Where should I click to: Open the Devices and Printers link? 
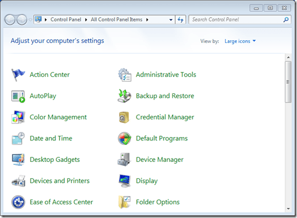click(x=60, y=181)
